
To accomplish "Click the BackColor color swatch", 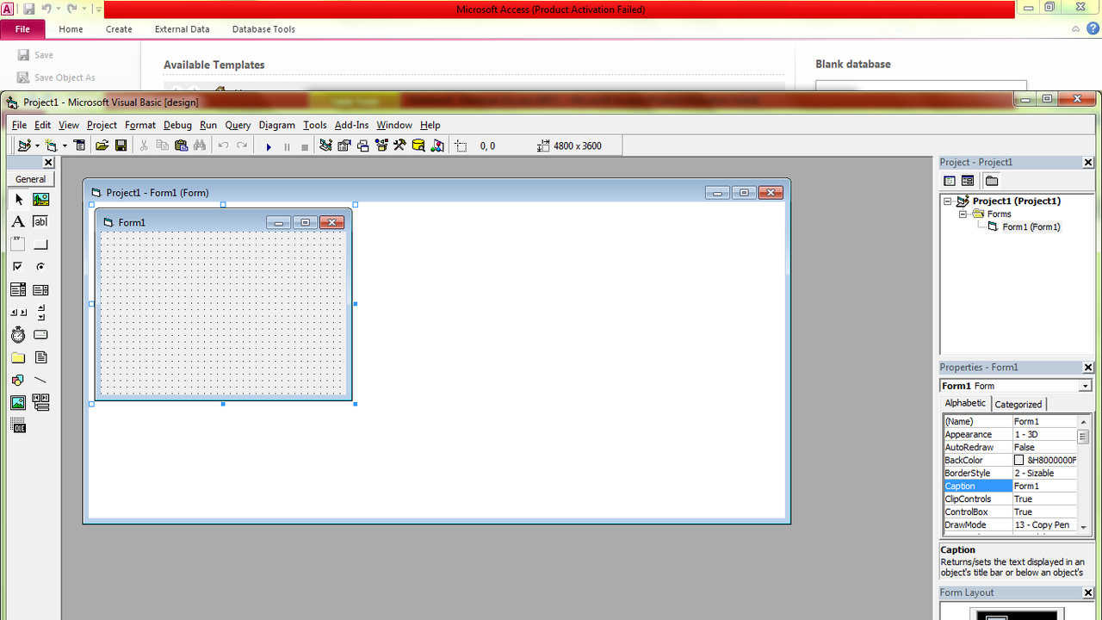I will 1019,461.
